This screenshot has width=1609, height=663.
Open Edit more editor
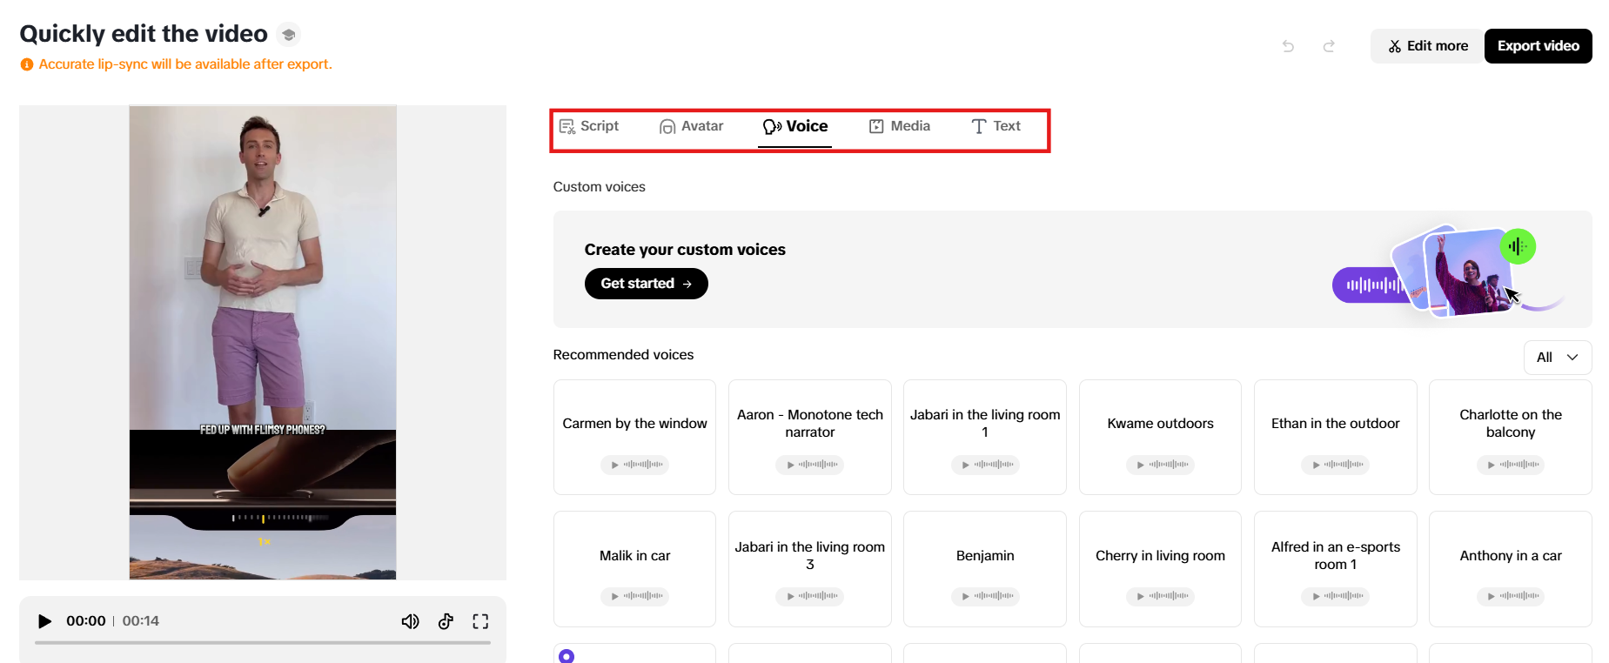1427,46
